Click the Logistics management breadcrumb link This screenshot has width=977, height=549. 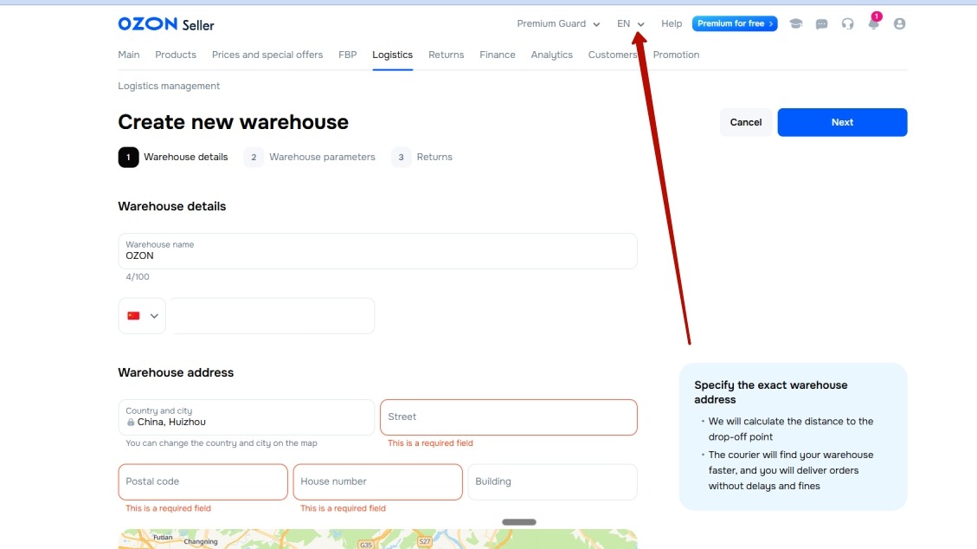coord(169,86)
